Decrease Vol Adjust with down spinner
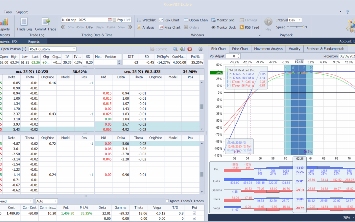Viewport: 355px width, 222px height. point(238,57)
